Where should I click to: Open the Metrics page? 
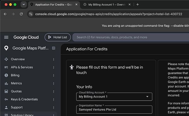coord(16,83)
